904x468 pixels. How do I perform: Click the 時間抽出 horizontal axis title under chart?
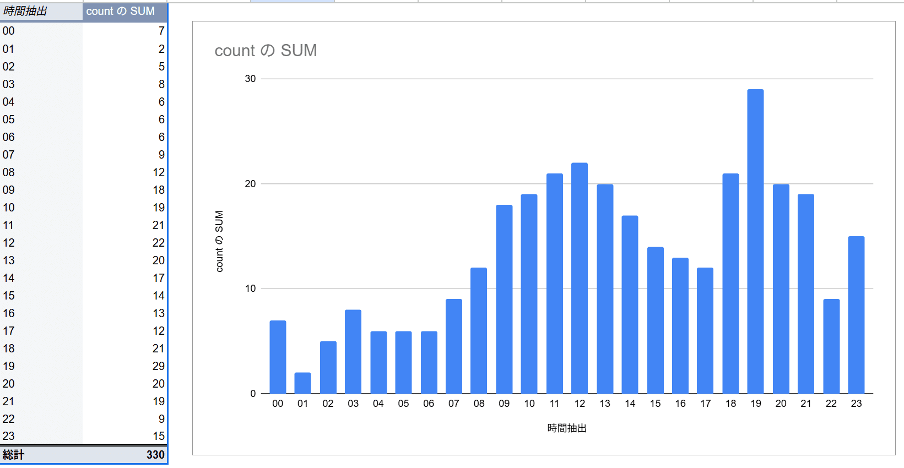click(567, 428)
